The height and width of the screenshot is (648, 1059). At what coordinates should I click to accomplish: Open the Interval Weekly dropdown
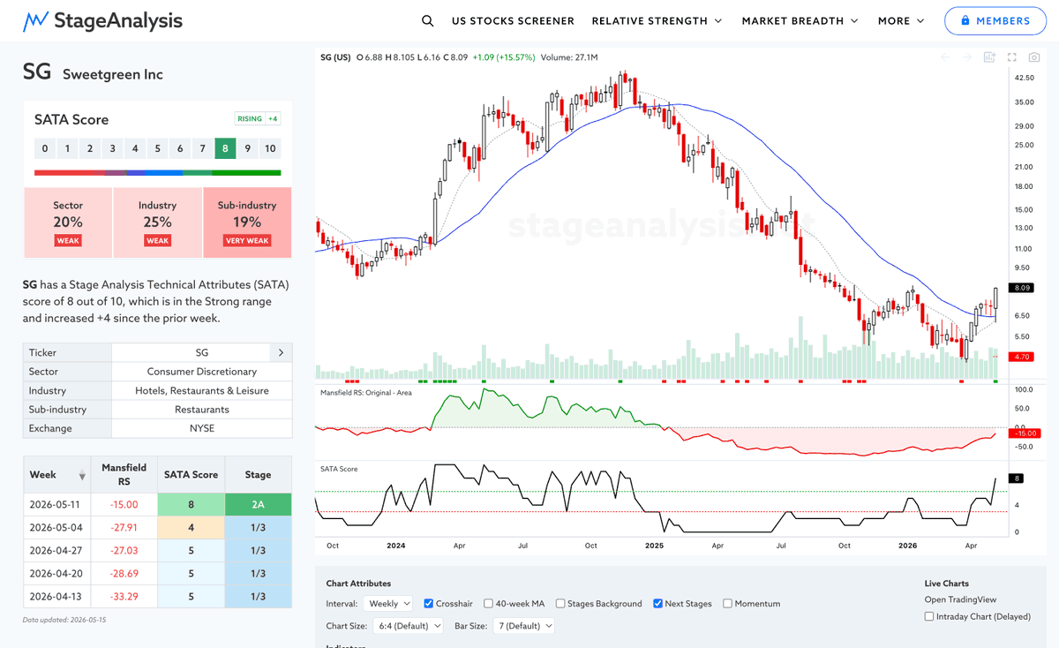[388, 604]
